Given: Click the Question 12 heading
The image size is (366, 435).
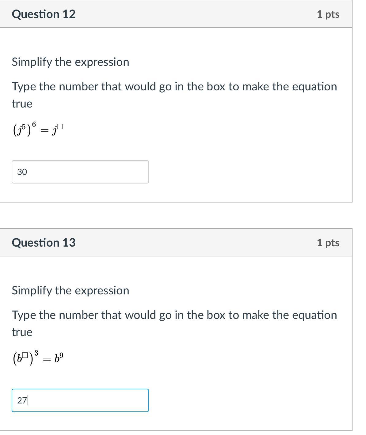Looking at the screenshot, I should click(x=44, y=14).
